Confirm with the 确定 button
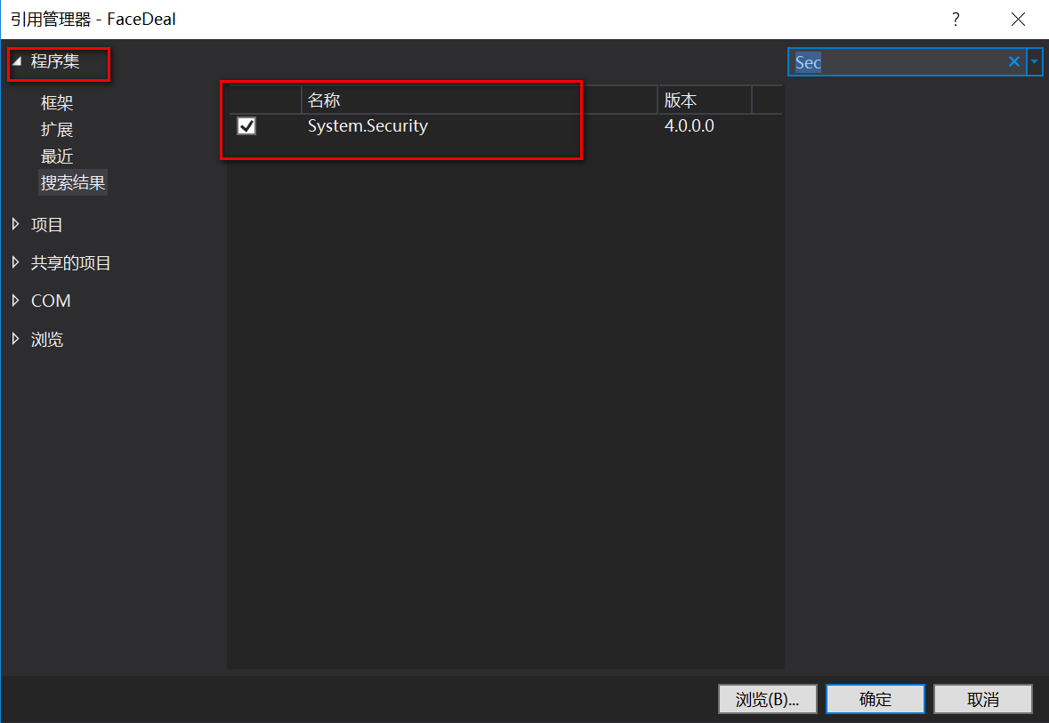This screenshot has height=723, width=1049. click(x=876, y=699)
